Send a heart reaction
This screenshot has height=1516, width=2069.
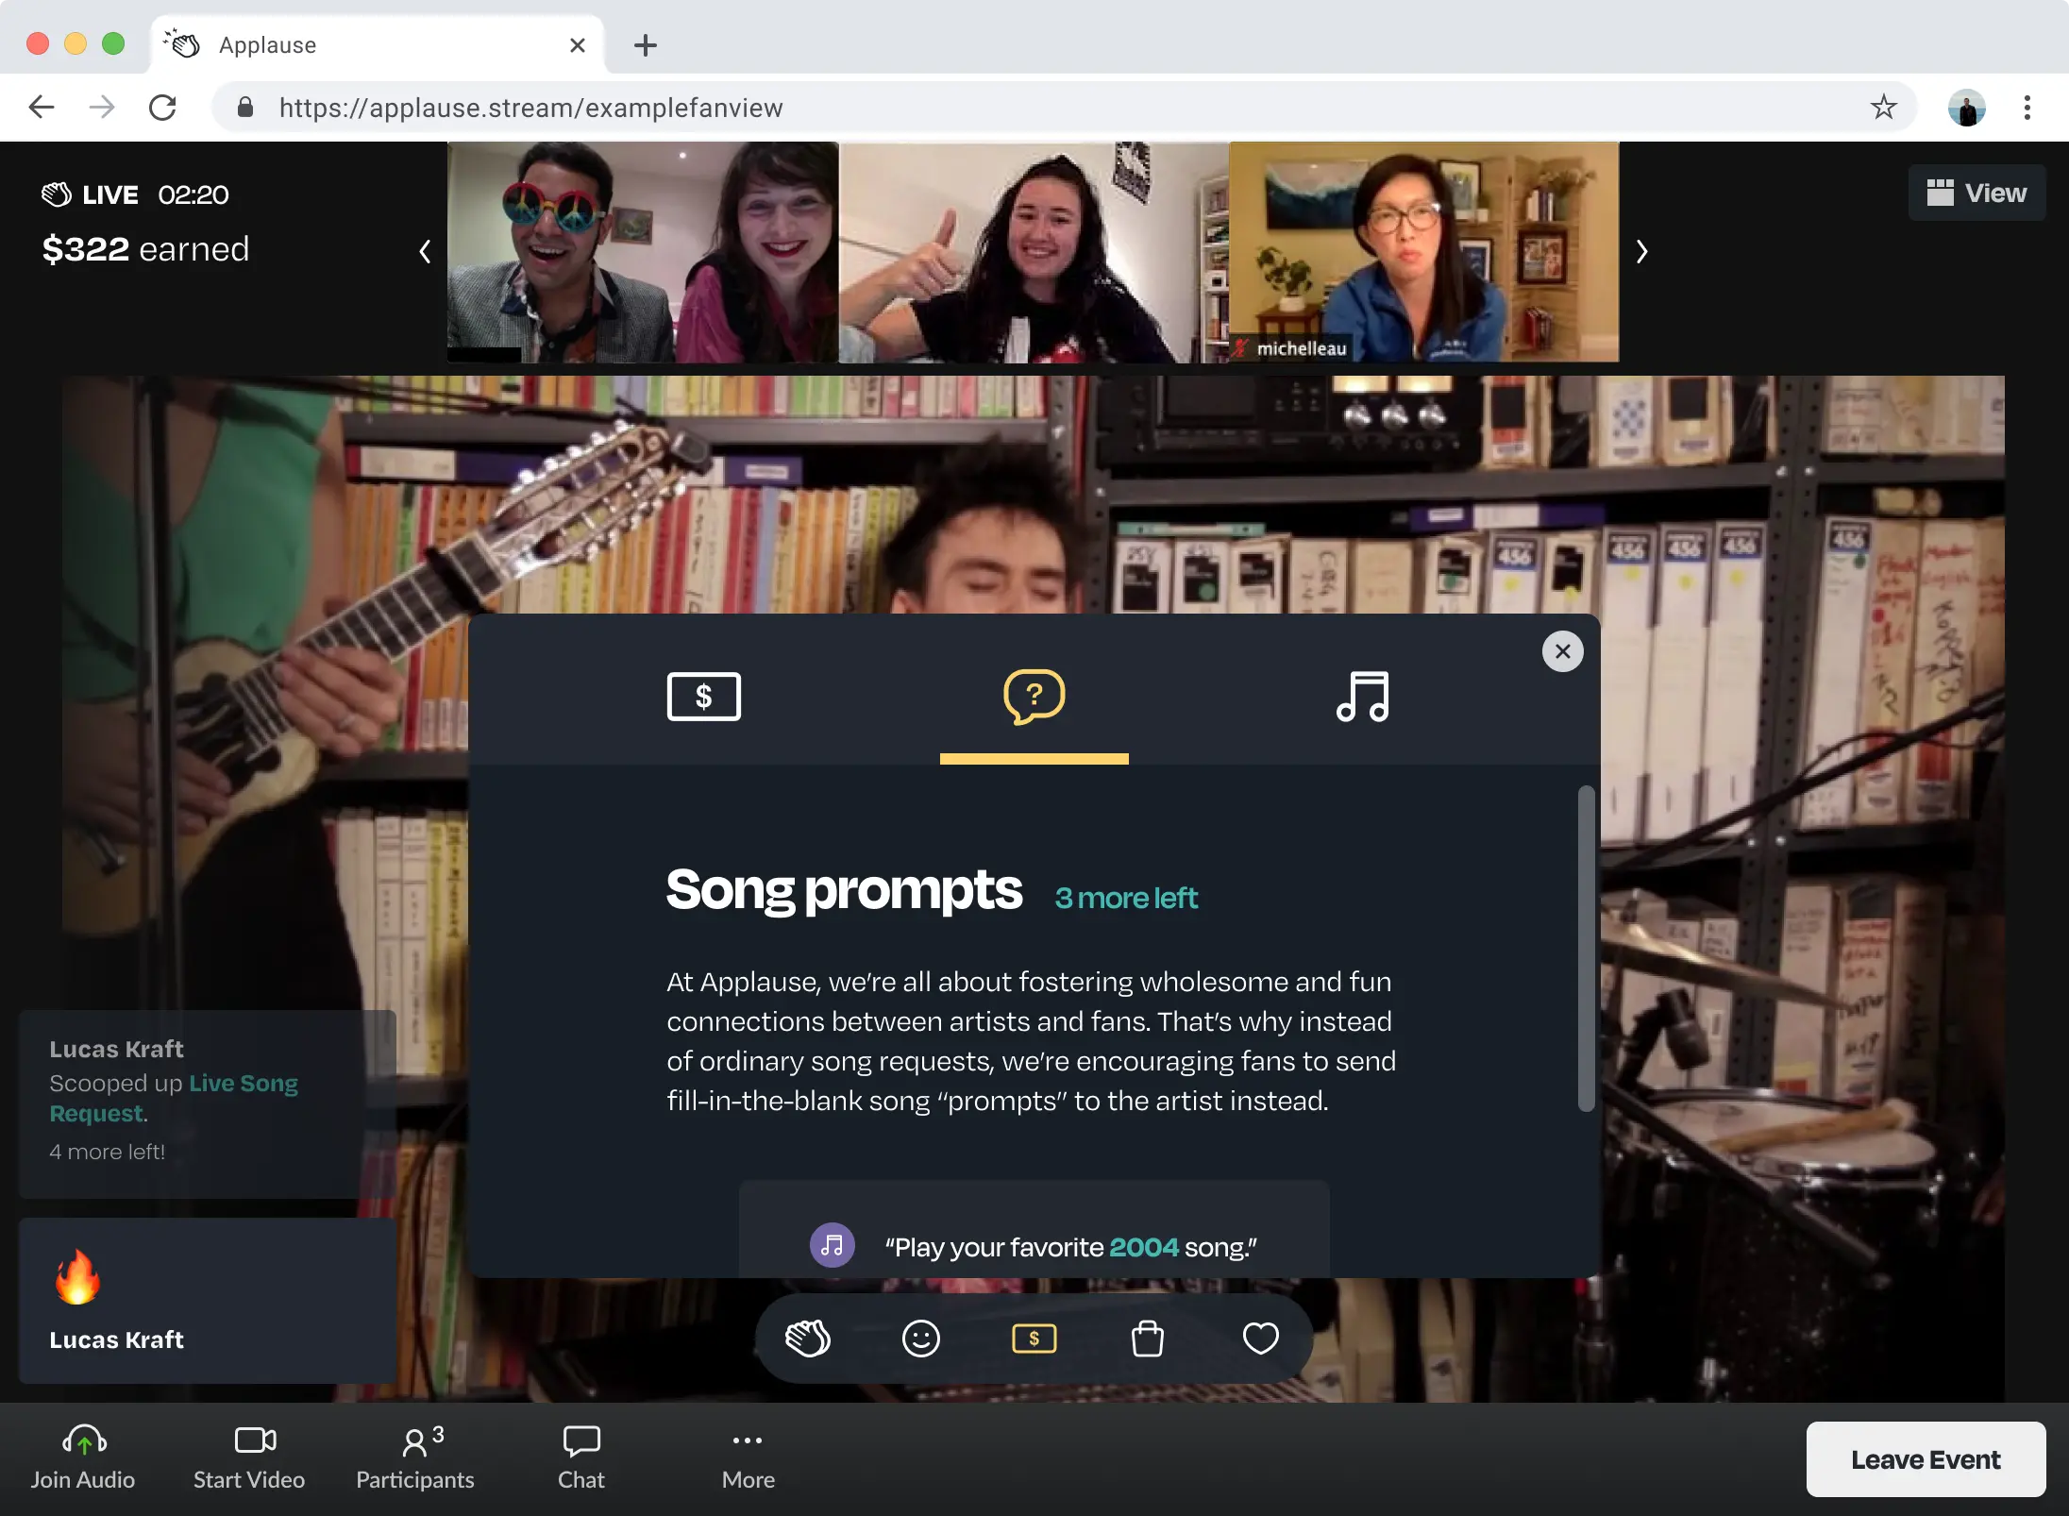point(1260,1339)
